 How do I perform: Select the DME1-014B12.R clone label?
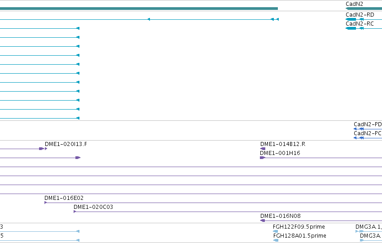(x=283, y=144)
